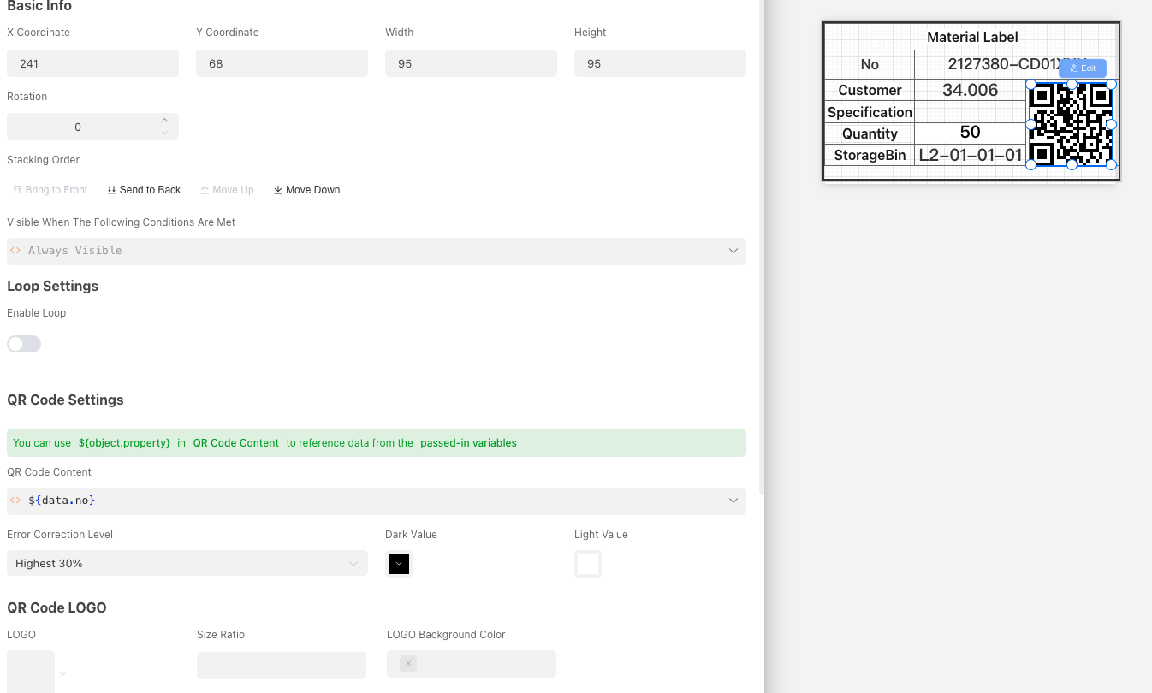1152x693 pixels.
Task: Click the bottom-right resize handle of QR code
Action: pyautogui.click(x=1112, y=165)
